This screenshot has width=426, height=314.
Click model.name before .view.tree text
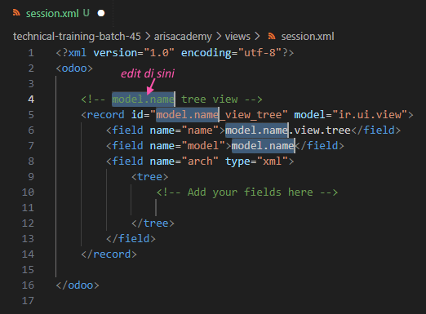[256, 130]
